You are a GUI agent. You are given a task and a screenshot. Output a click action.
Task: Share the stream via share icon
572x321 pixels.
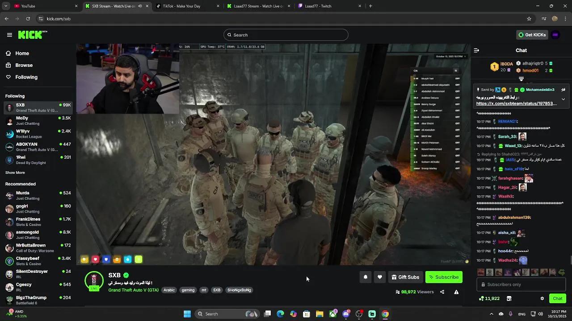click(442, 292)
